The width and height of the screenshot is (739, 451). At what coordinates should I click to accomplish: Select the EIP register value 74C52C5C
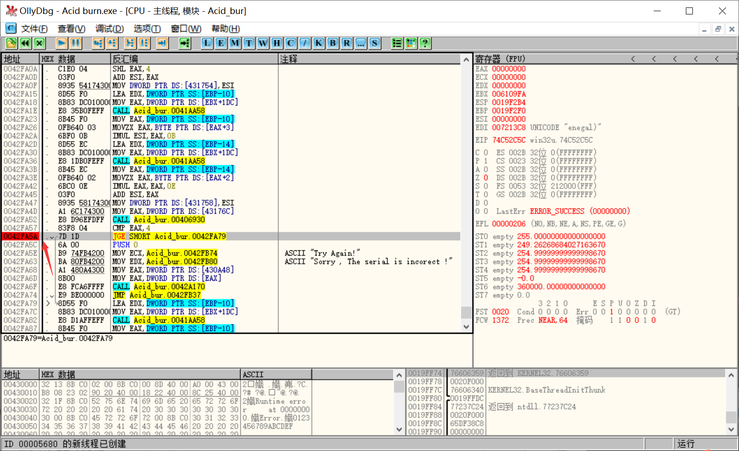509,140
